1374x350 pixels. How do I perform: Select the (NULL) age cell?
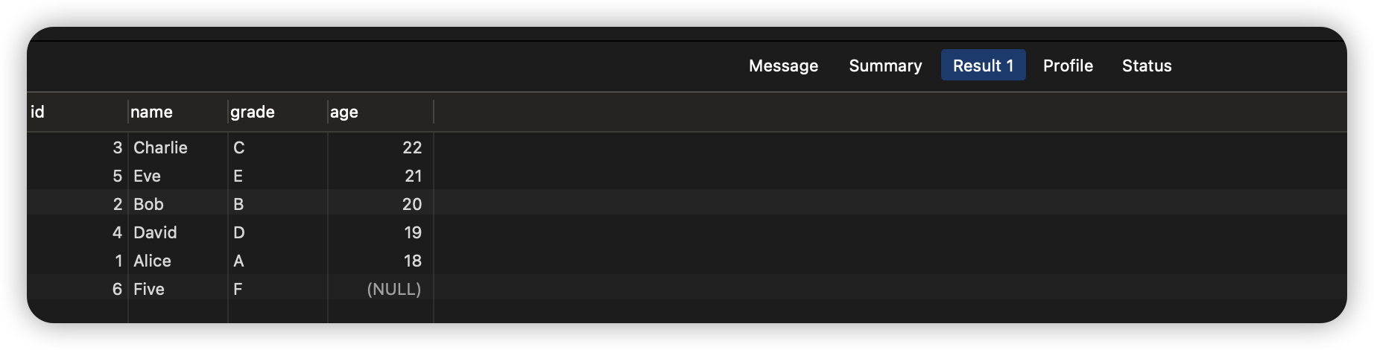pos(393,289)
